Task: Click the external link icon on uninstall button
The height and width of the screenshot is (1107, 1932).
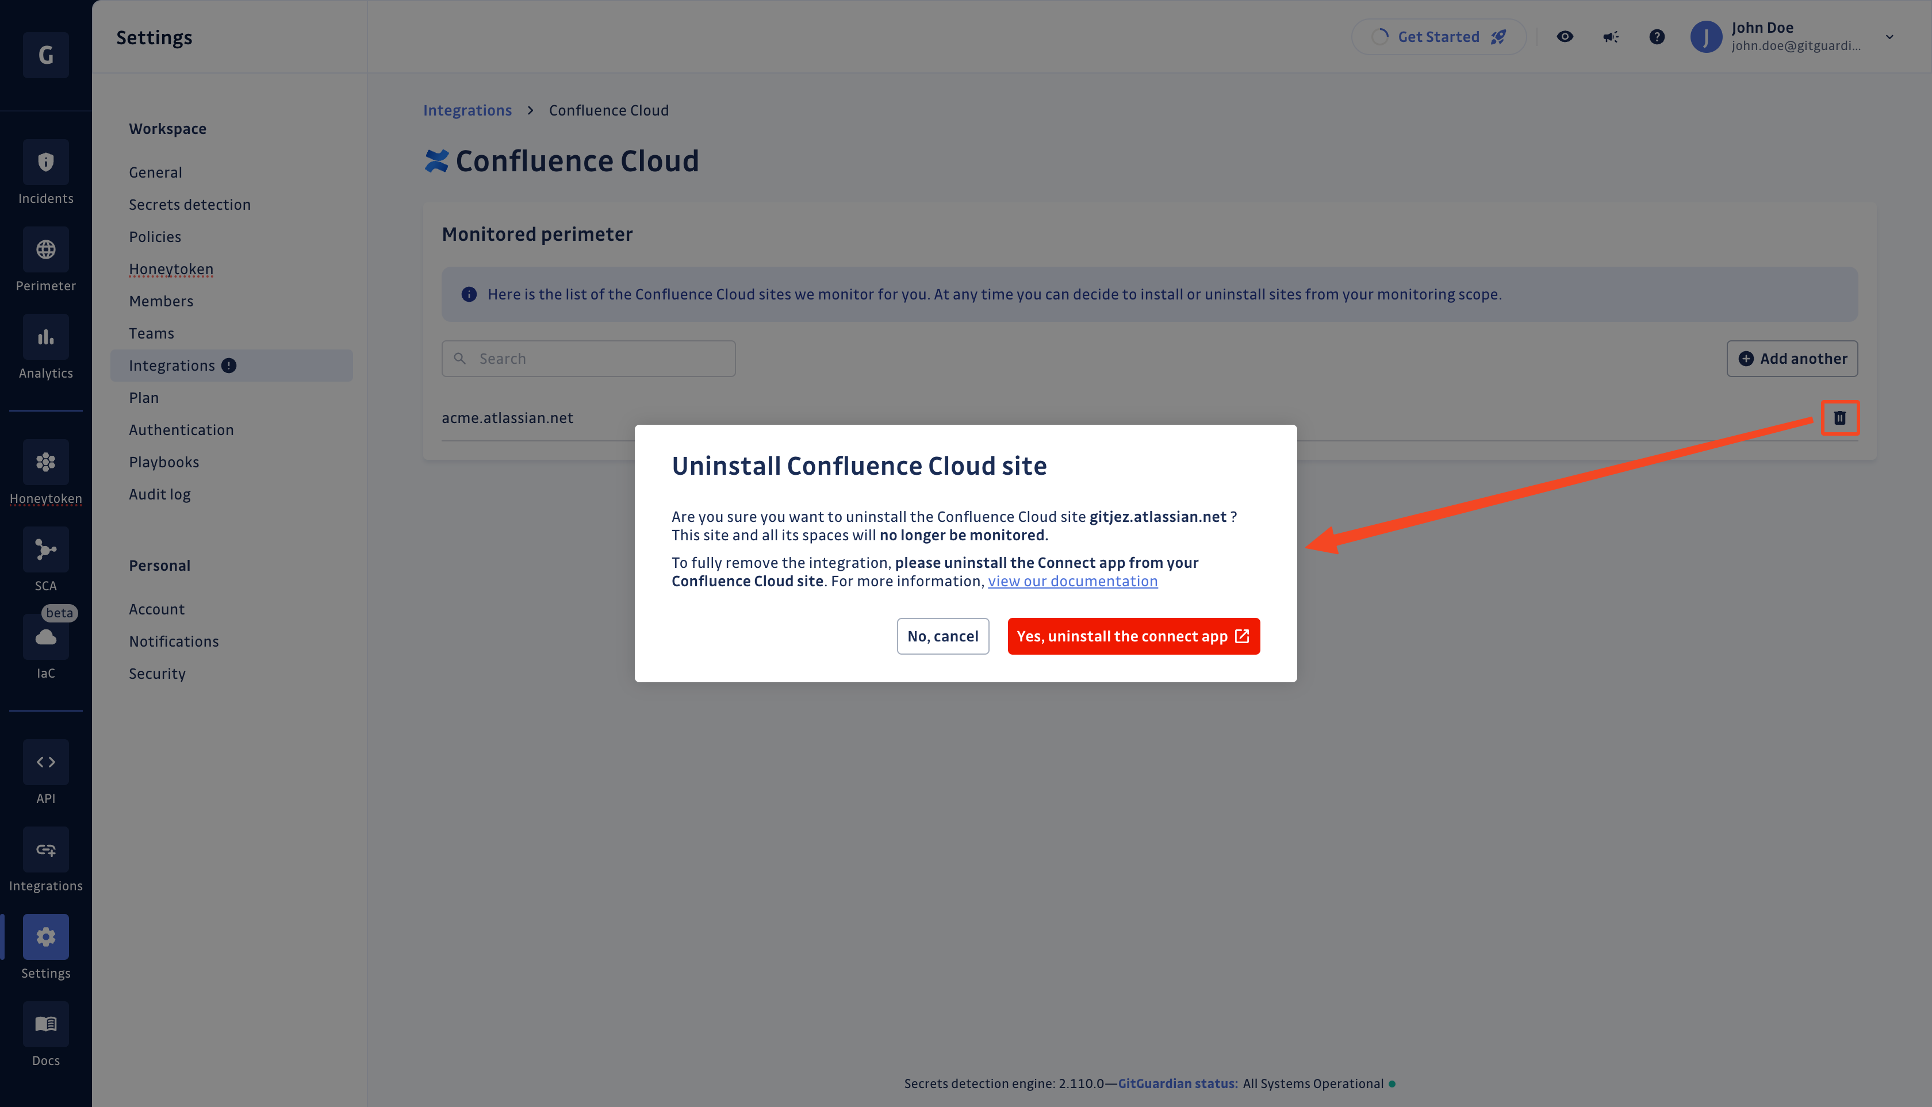Action: (x=1242, y=636)
